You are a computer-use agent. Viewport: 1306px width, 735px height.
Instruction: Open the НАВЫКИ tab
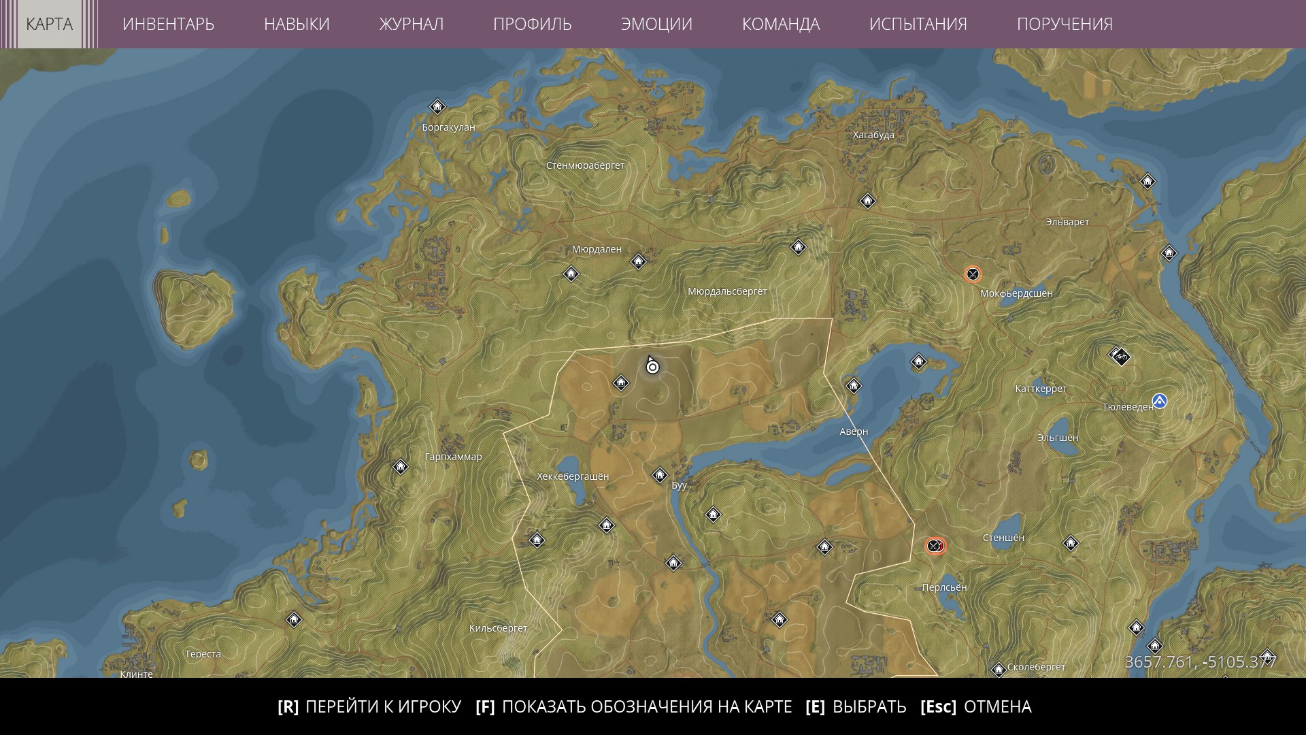pos(297,24)
